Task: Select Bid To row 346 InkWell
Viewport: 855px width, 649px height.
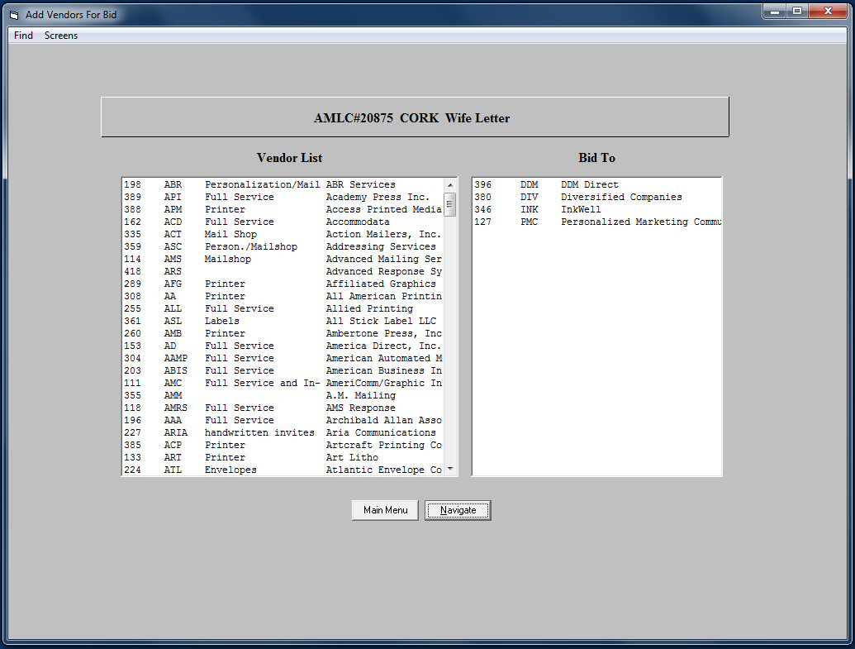Action: point(597,210)
